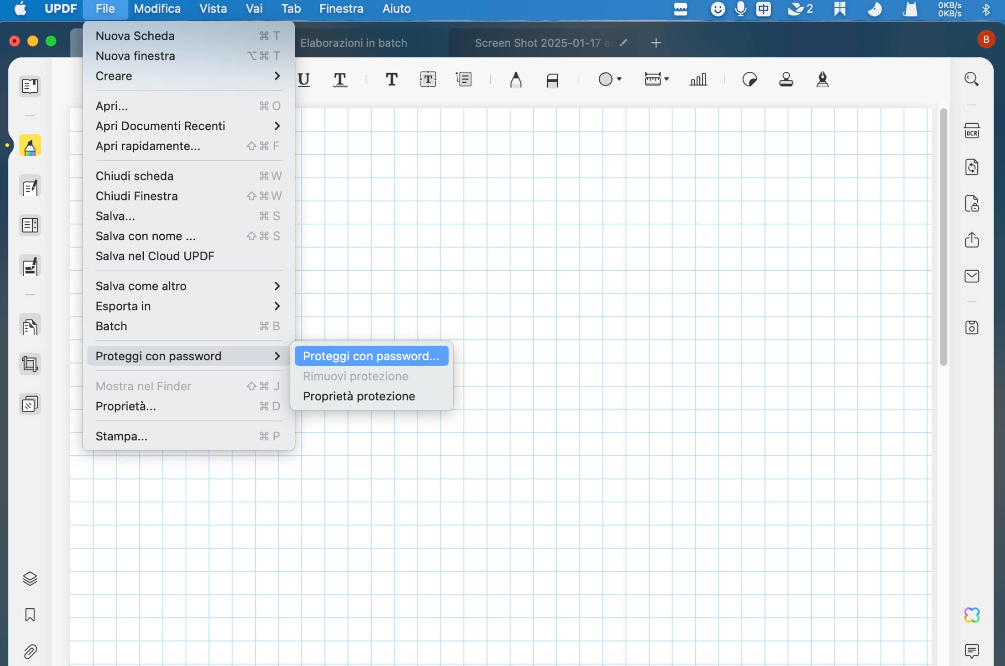Image resolution: width=1005 pixels, height=666 pixels.
Task: Select the Pencil drawing tool
Action: coord(515,80)
